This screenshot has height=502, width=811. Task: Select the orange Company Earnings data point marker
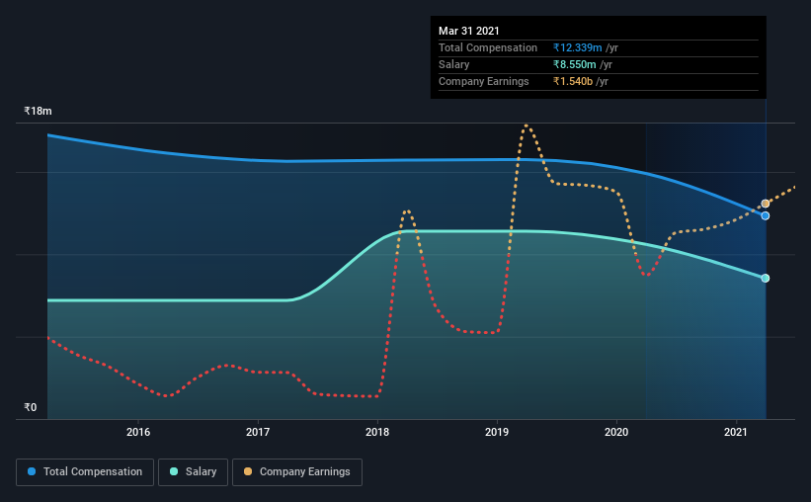tap(765, 204)
